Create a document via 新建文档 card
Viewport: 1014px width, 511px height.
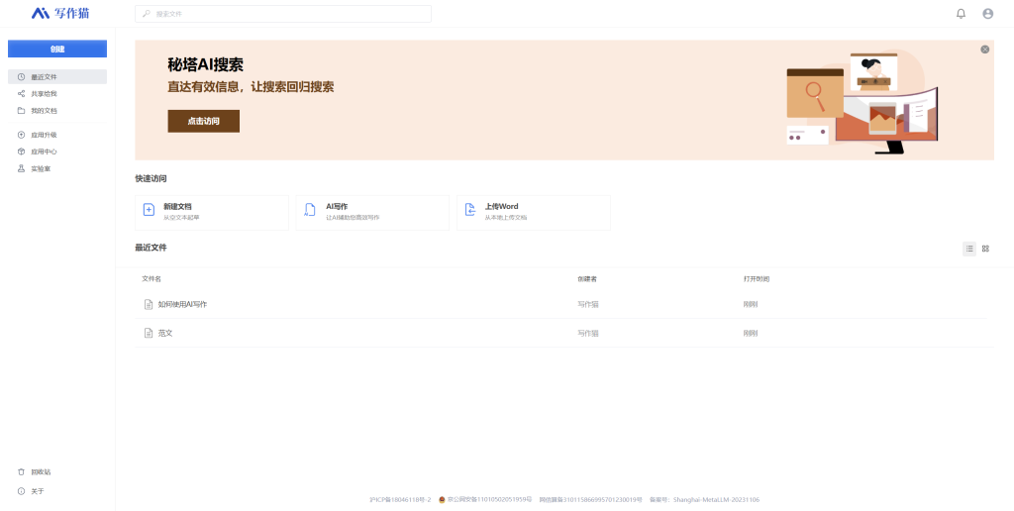tap(212, 212)
